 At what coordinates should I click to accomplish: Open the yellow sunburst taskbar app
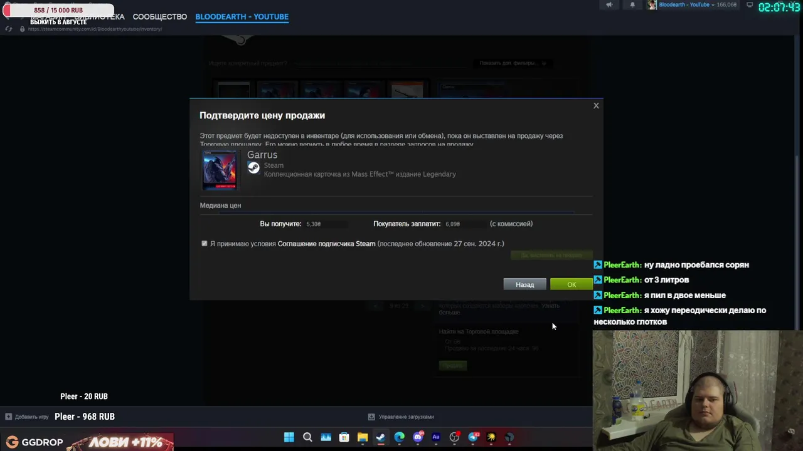[x=491, y=437]
